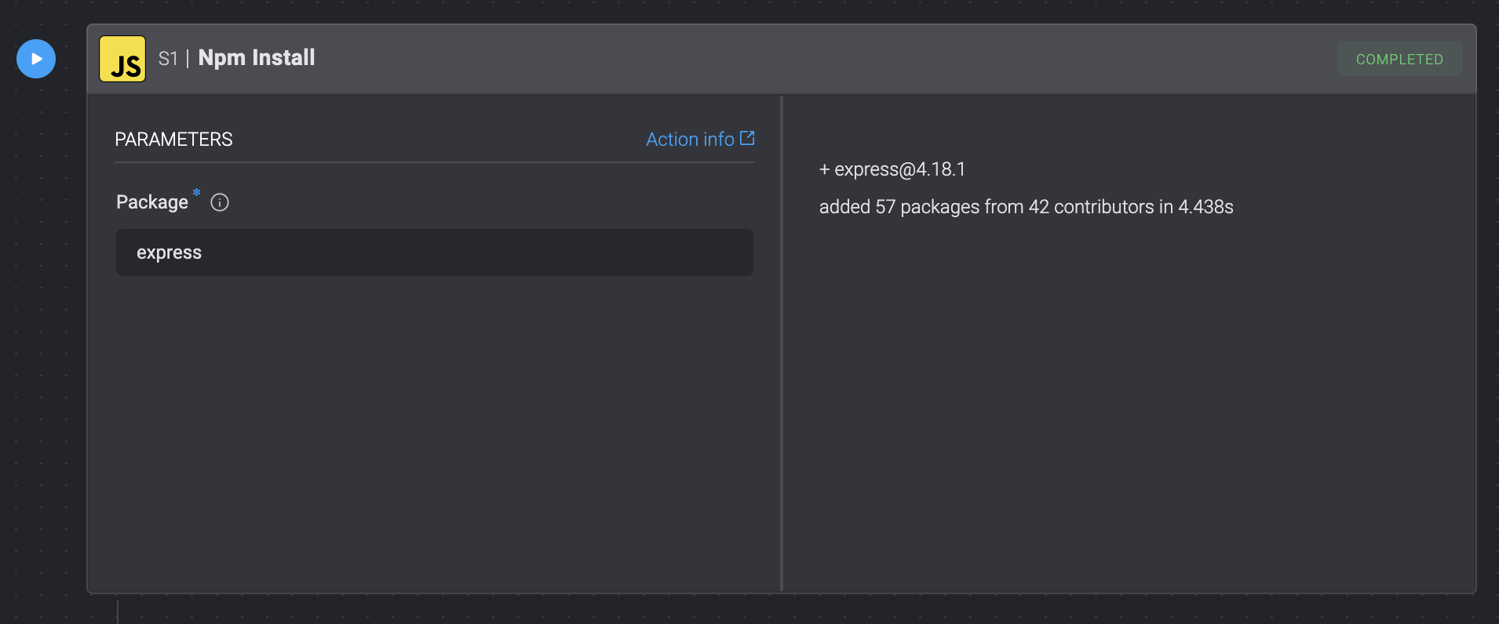The height and width of the screenshot is (624, 1499).
Task: Select the Npm Install step title
Action: click(257, 58)
